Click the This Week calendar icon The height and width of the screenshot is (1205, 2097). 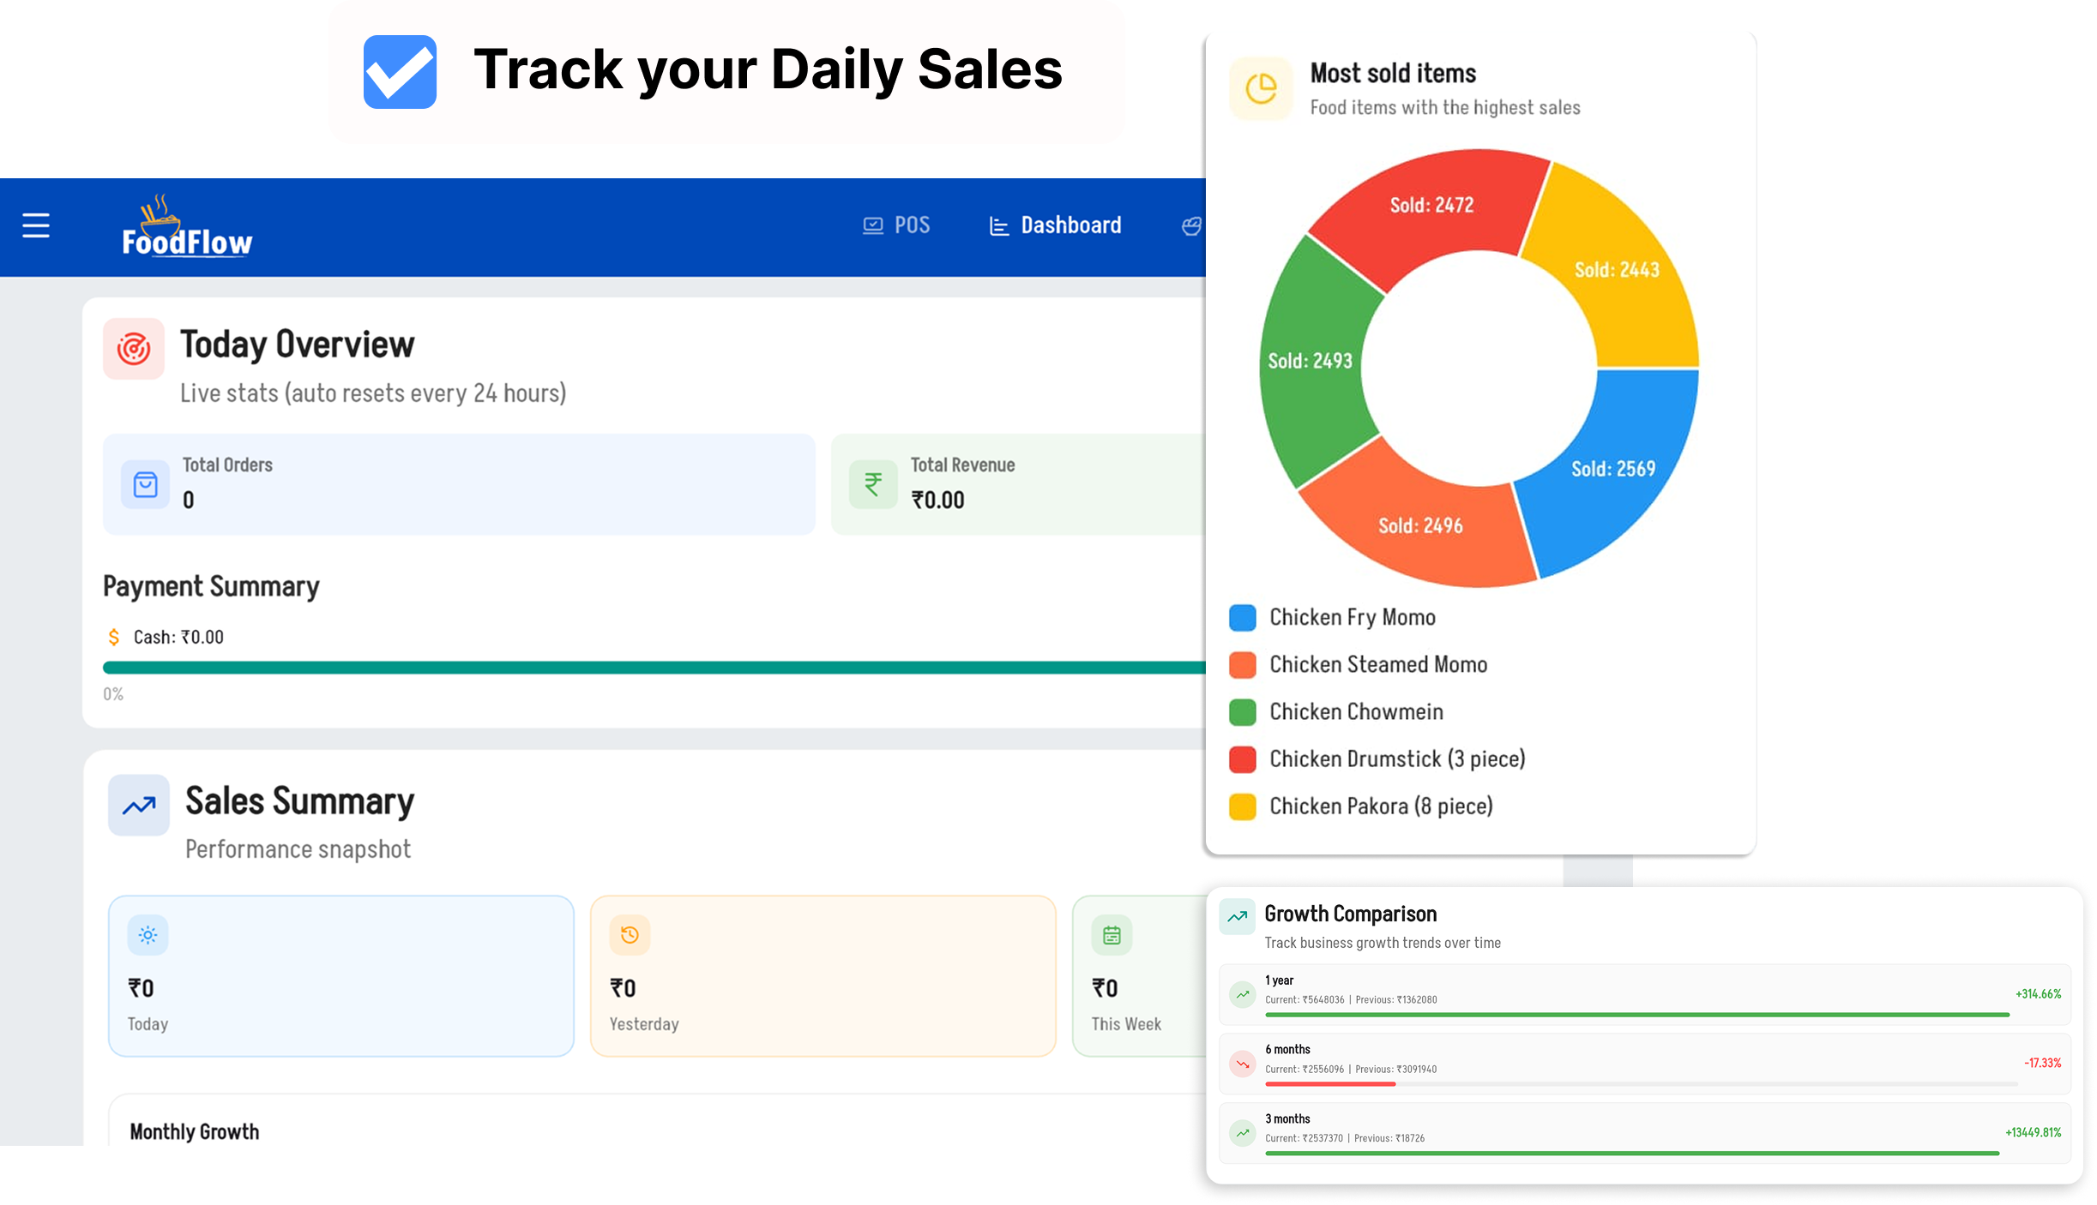[1112, 935]
